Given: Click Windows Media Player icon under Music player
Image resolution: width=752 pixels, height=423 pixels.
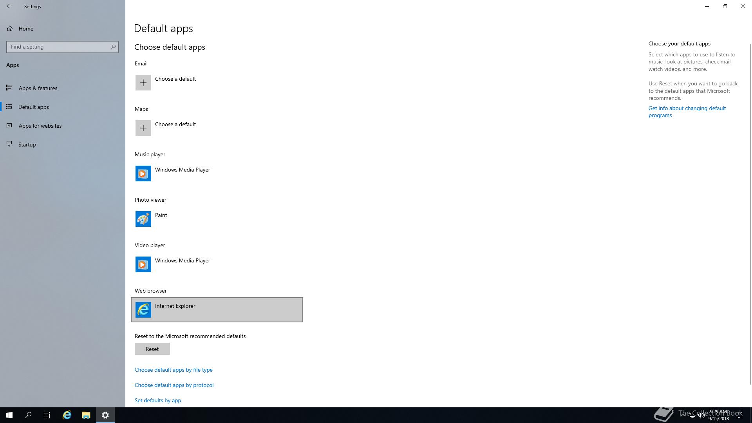Looking at the screenshot, I should [x=143, y=174].
